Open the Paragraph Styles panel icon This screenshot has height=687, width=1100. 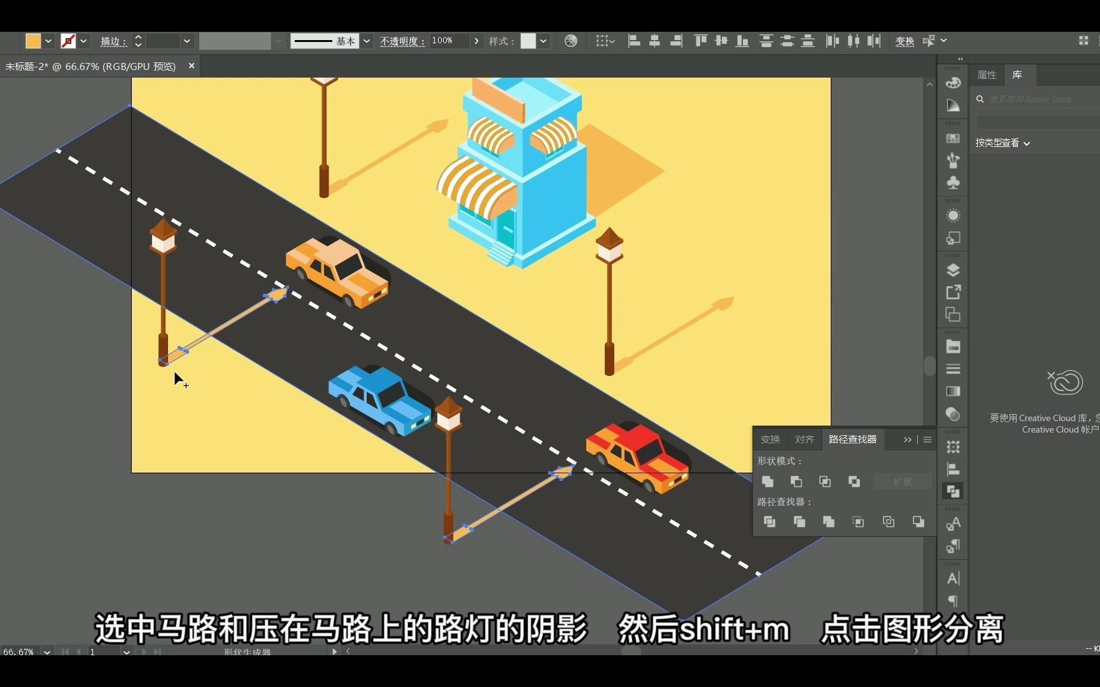(x=953, y=546)
